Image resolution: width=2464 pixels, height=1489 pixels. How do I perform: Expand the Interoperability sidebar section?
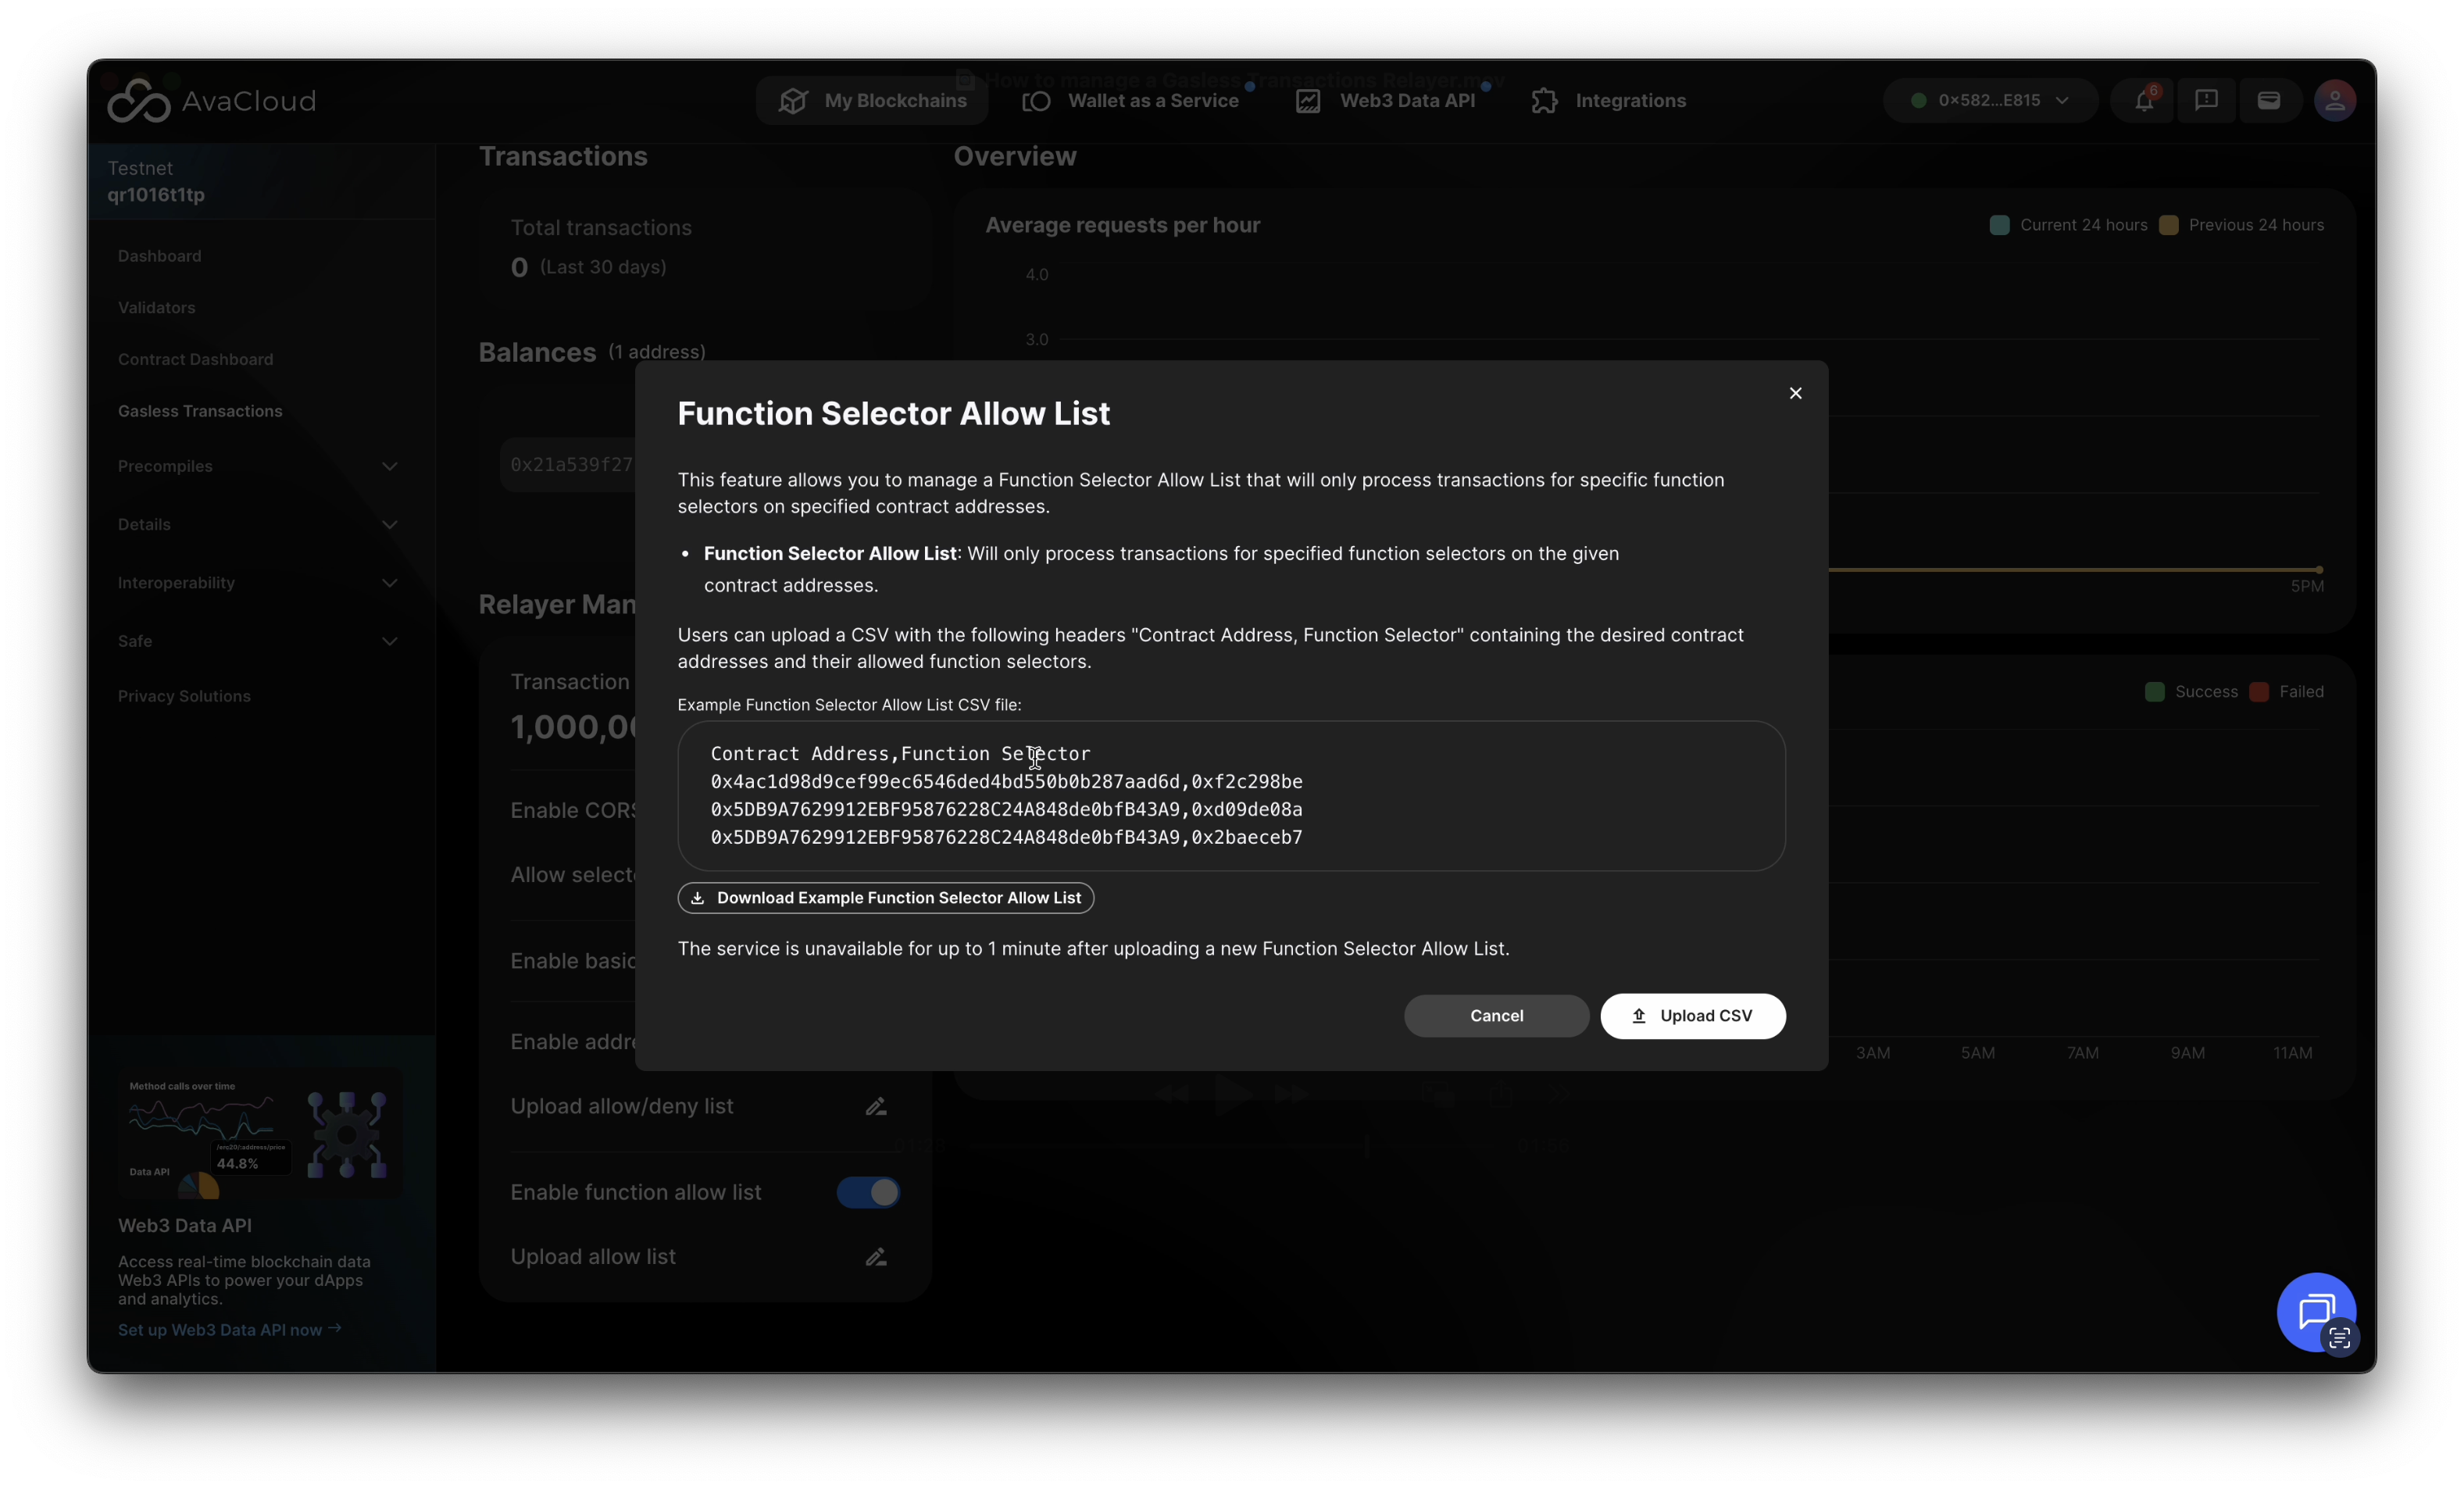click(x=389, y=583)
